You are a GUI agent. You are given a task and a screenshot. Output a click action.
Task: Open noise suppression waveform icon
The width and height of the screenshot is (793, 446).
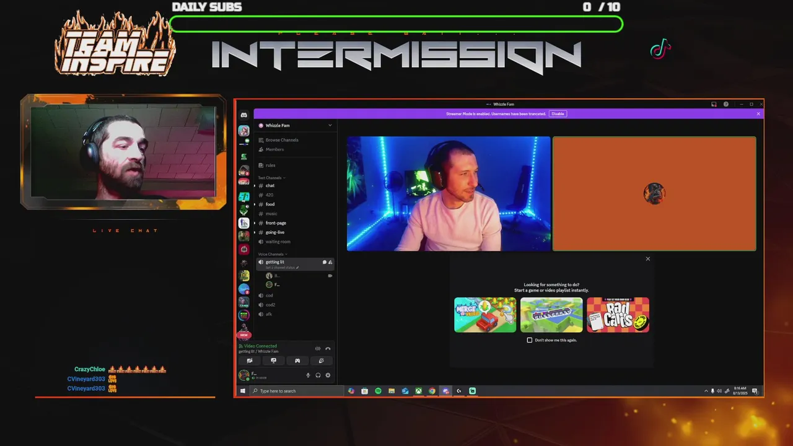pyautogui.click(x=318, y=349)
